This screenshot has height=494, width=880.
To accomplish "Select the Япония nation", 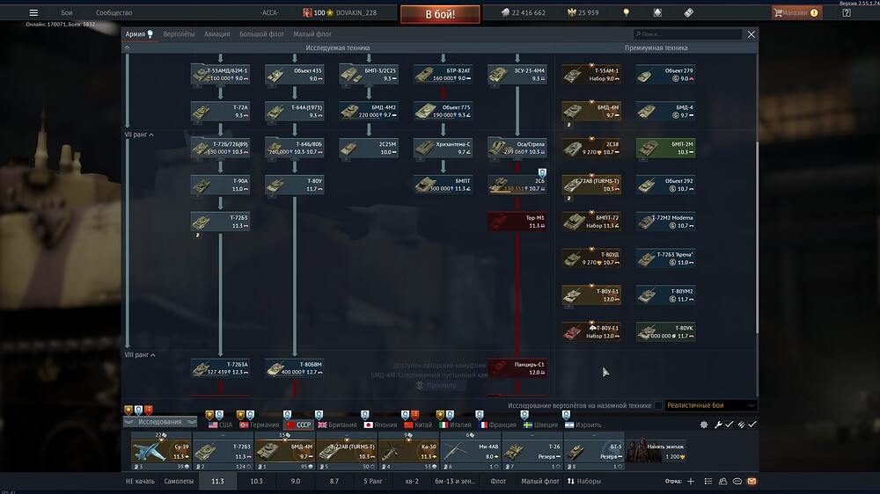I will tap(380, 425).
